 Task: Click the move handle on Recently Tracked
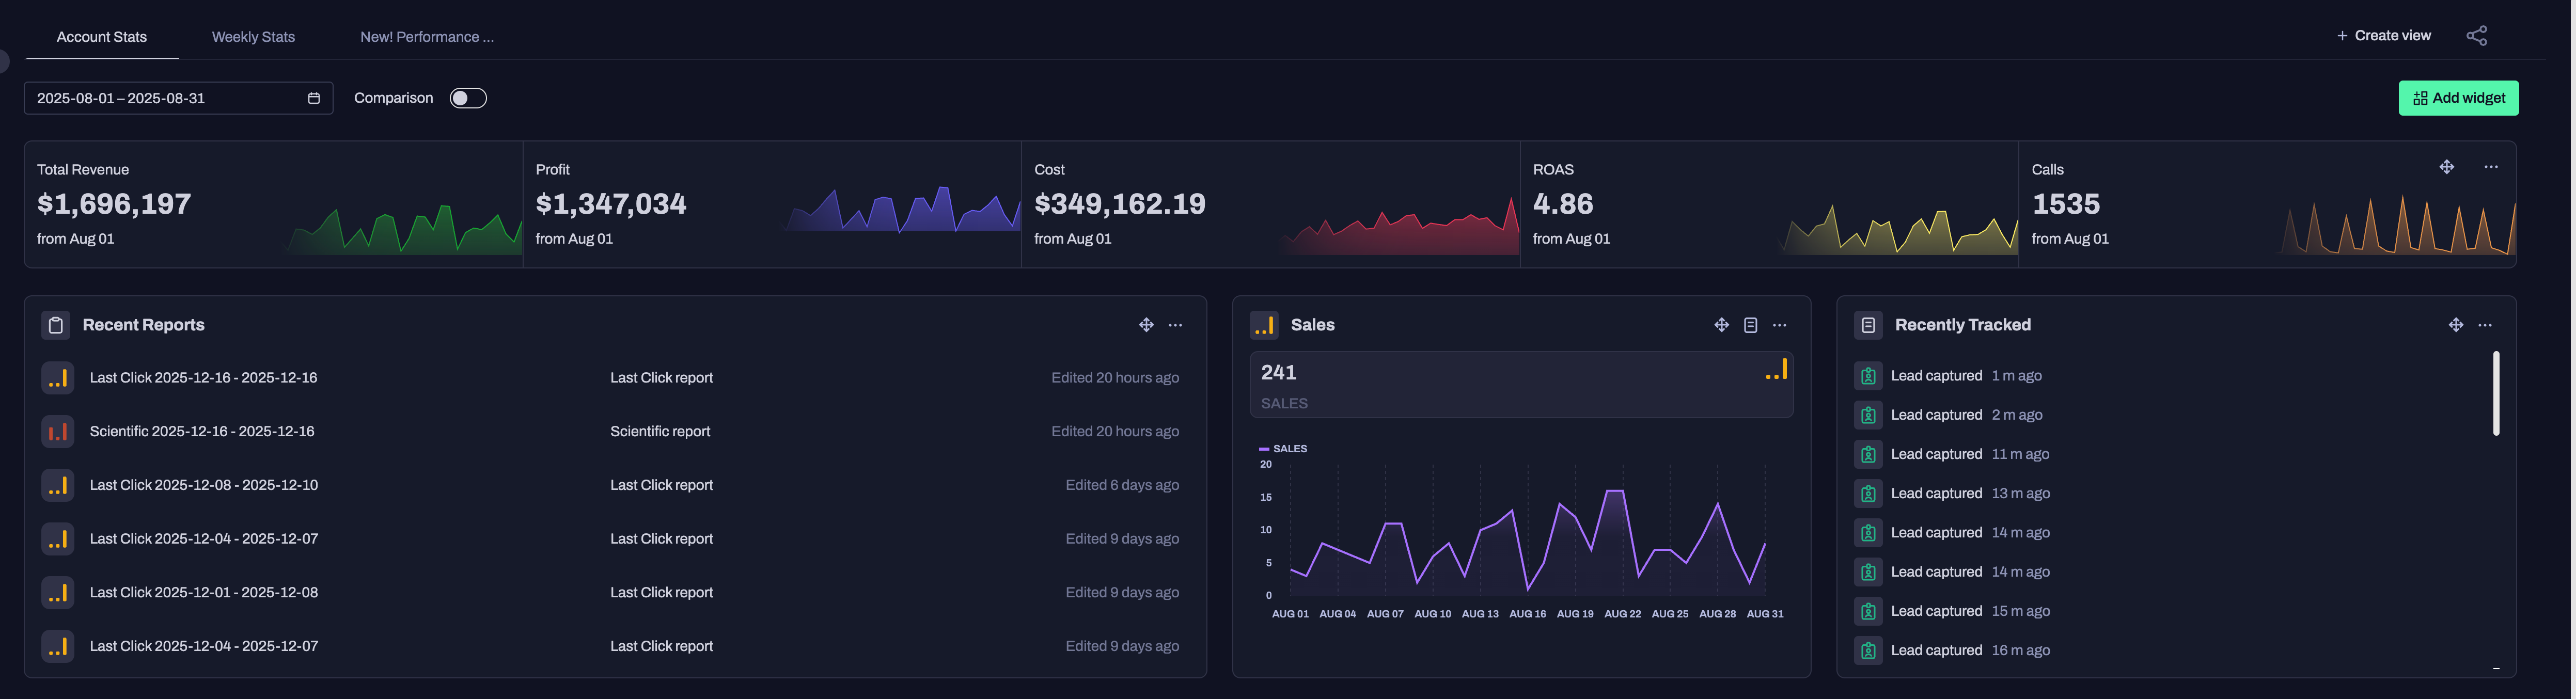pos(2455,325)
